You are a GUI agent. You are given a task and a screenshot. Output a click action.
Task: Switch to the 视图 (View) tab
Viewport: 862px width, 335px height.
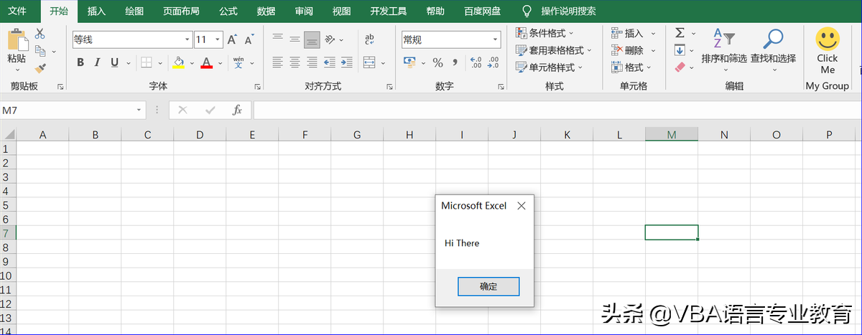point(342,11)
